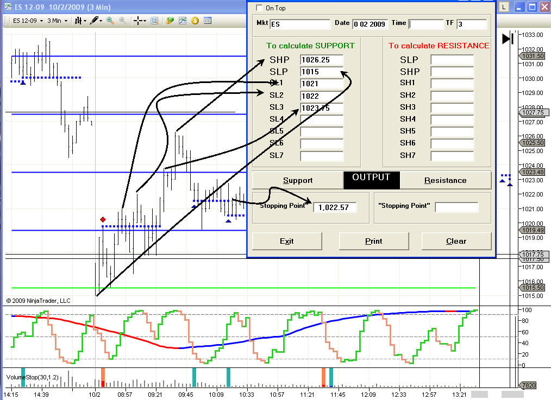The image size is (551, 400).
Task: Click the support SHP field with 1026.25
Action: (x=322, y=60)
